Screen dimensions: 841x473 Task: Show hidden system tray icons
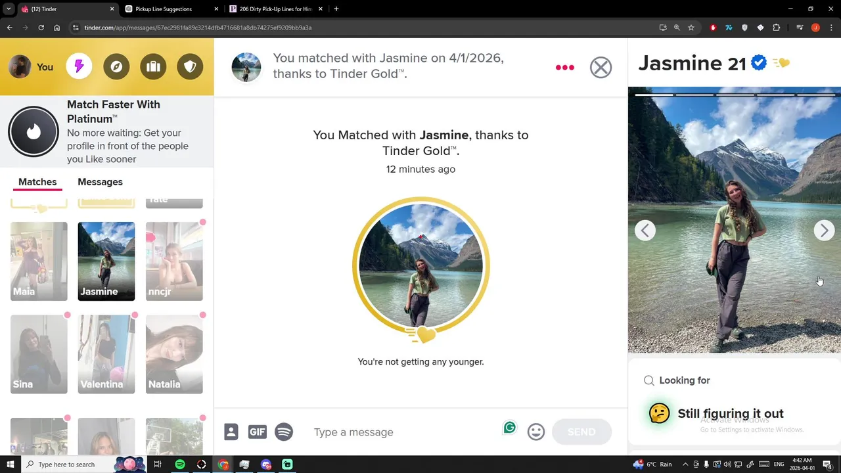(x=685, y=464)
